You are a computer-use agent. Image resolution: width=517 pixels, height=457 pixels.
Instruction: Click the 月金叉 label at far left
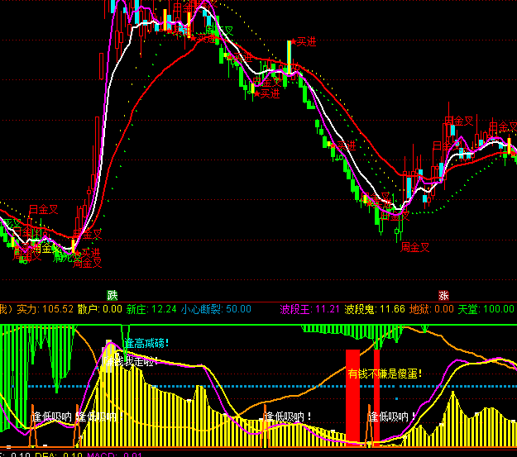pos(43,209)
